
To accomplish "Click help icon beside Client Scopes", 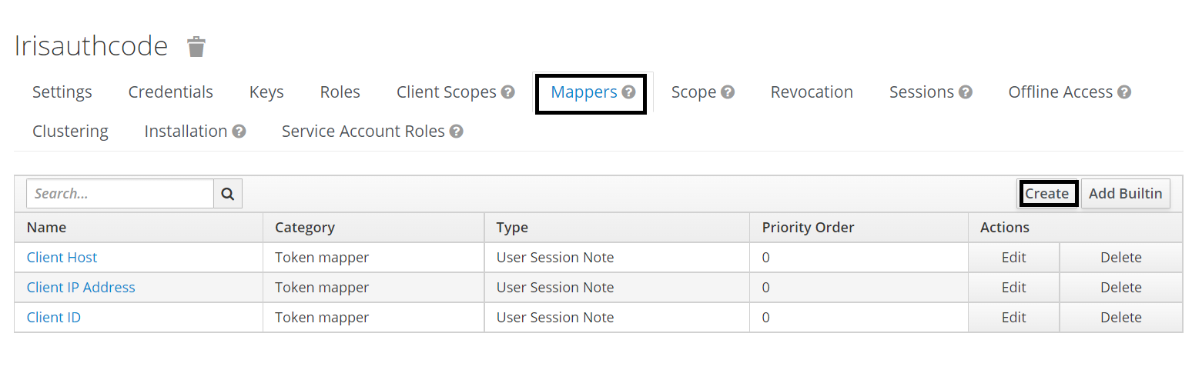I will click(x=507, y=92).
